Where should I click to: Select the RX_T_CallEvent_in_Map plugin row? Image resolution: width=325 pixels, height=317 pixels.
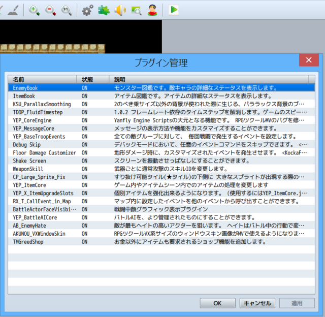pos(161,201)
